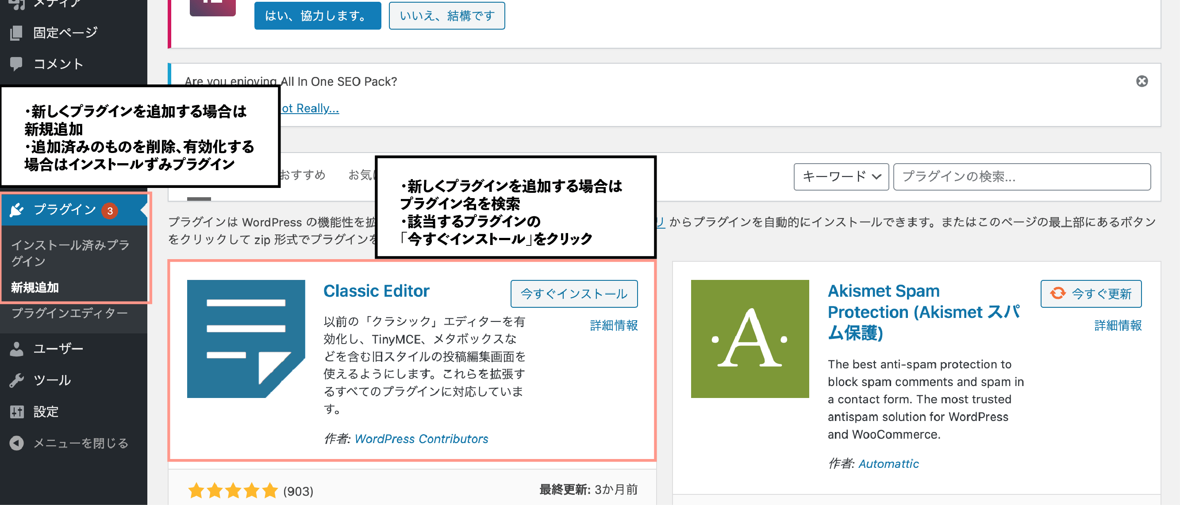Click the ユーザー person icon
Viewport: 1180px width, 505px height.
pyautogui.click(x=16, y=349)
